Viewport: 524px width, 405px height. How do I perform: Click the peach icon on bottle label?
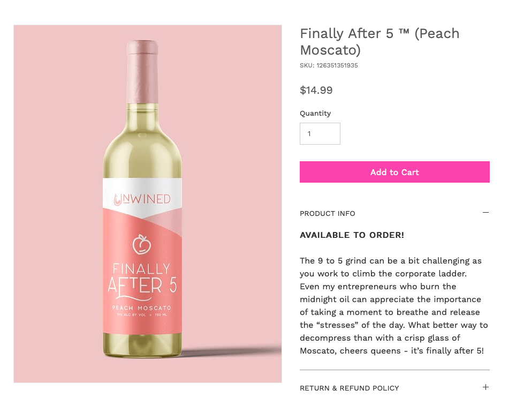(x=142, y=244)
